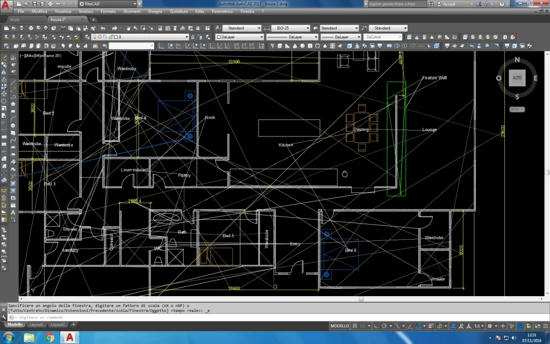Click the ALTO face of the ViewCube
550x344 pixels.
517,77
